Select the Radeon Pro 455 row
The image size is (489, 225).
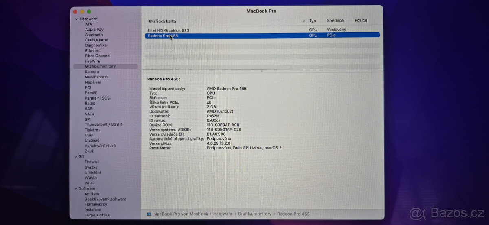(x=262, y=35)
